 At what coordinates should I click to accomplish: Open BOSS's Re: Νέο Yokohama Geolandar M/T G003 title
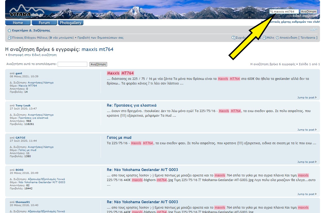pyautogui.click(x=142, y=170)
